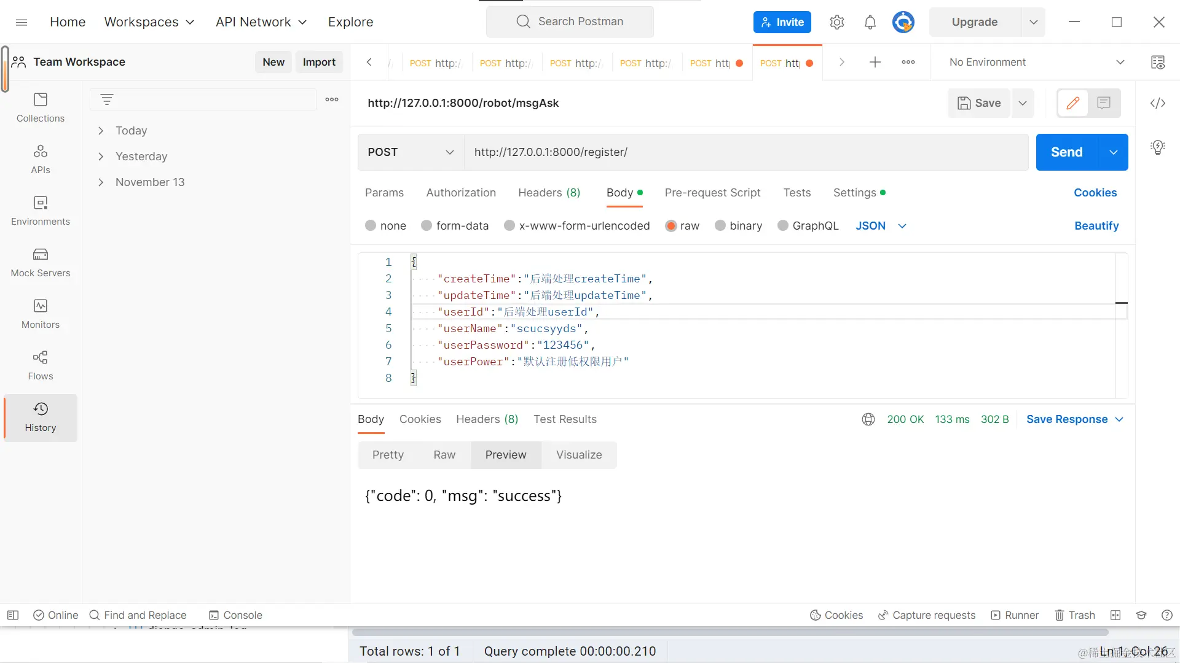Switch to the Tests tab

click(x=797, y=193)
